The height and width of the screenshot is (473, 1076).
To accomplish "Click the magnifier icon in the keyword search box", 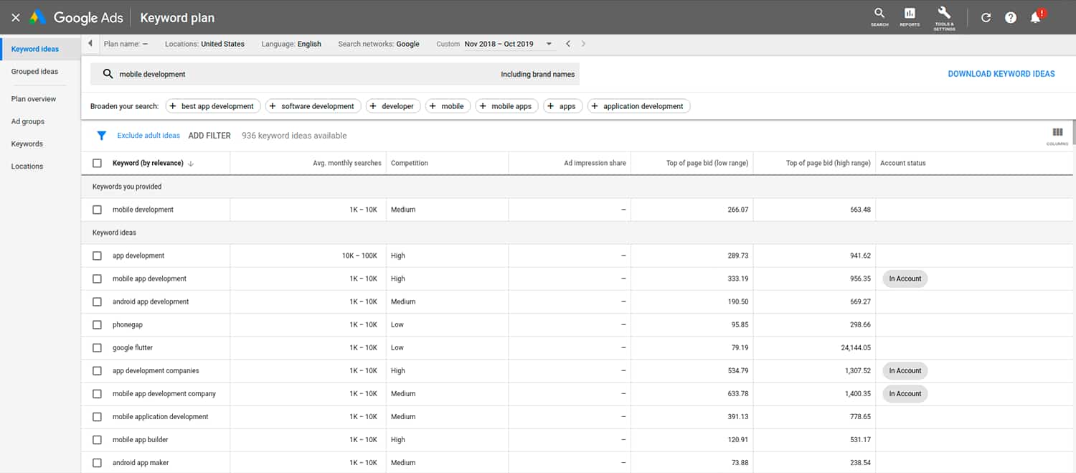I will 108,74.
